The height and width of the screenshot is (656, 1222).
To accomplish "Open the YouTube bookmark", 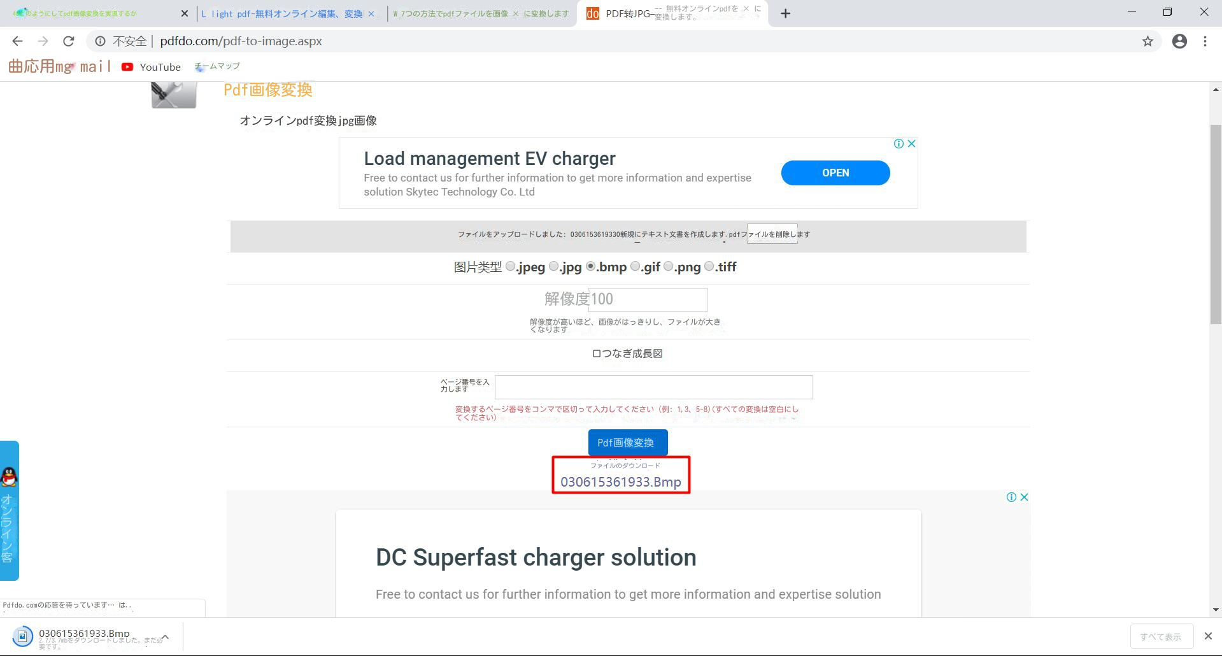I will pyautogui.click(x=151, y=67).
